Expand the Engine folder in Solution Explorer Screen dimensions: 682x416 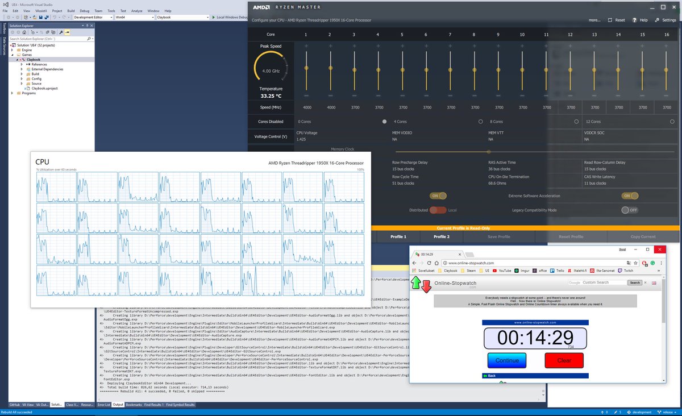tap(13, 50)
